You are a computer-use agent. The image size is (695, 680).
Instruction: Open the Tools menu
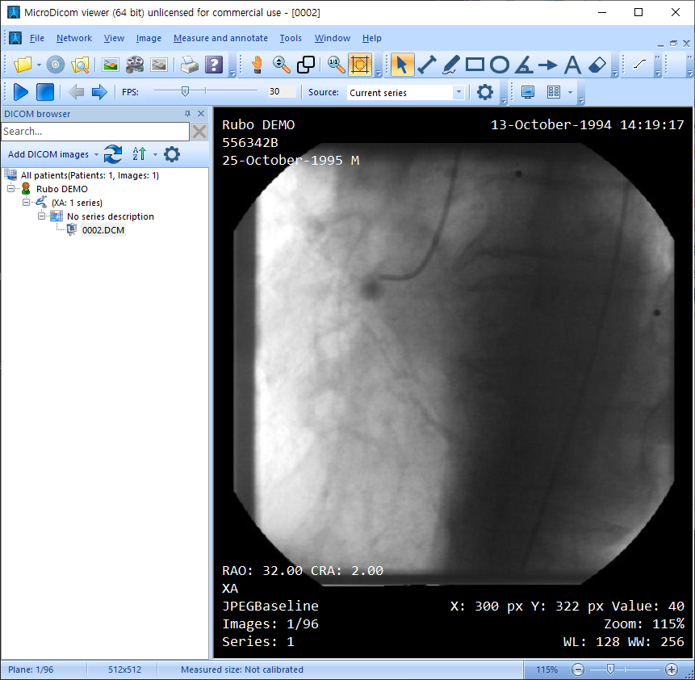(x=291, y=38)
